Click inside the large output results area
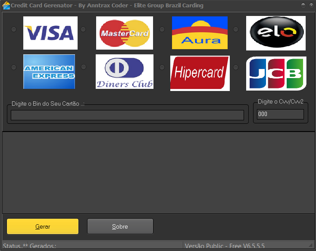 [x=158, y=173]
